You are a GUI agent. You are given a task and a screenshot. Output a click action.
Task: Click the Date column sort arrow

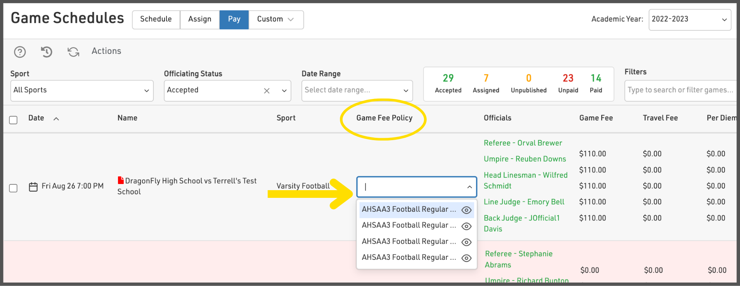pyautogui.click(x=56, y=119)
